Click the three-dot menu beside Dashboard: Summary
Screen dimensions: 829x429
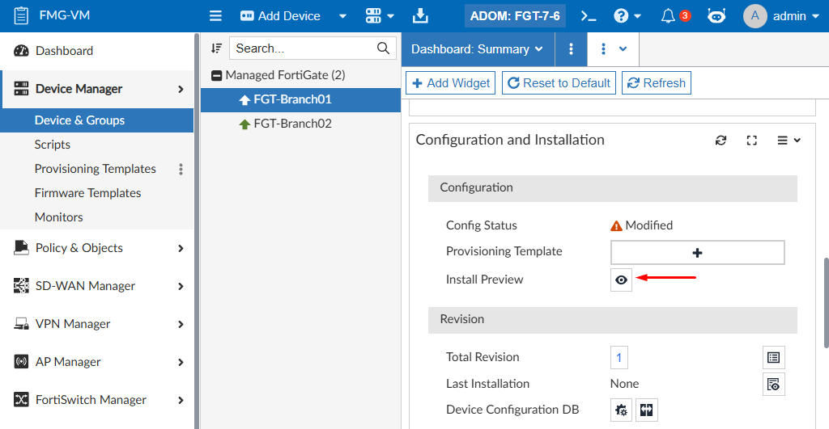571,49
